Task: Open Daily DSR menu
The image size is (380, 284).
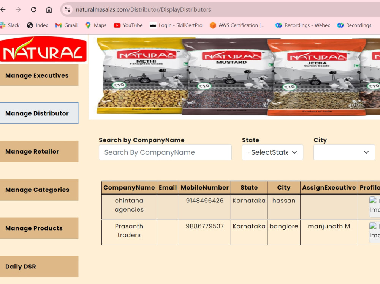Action: [39, 266]
